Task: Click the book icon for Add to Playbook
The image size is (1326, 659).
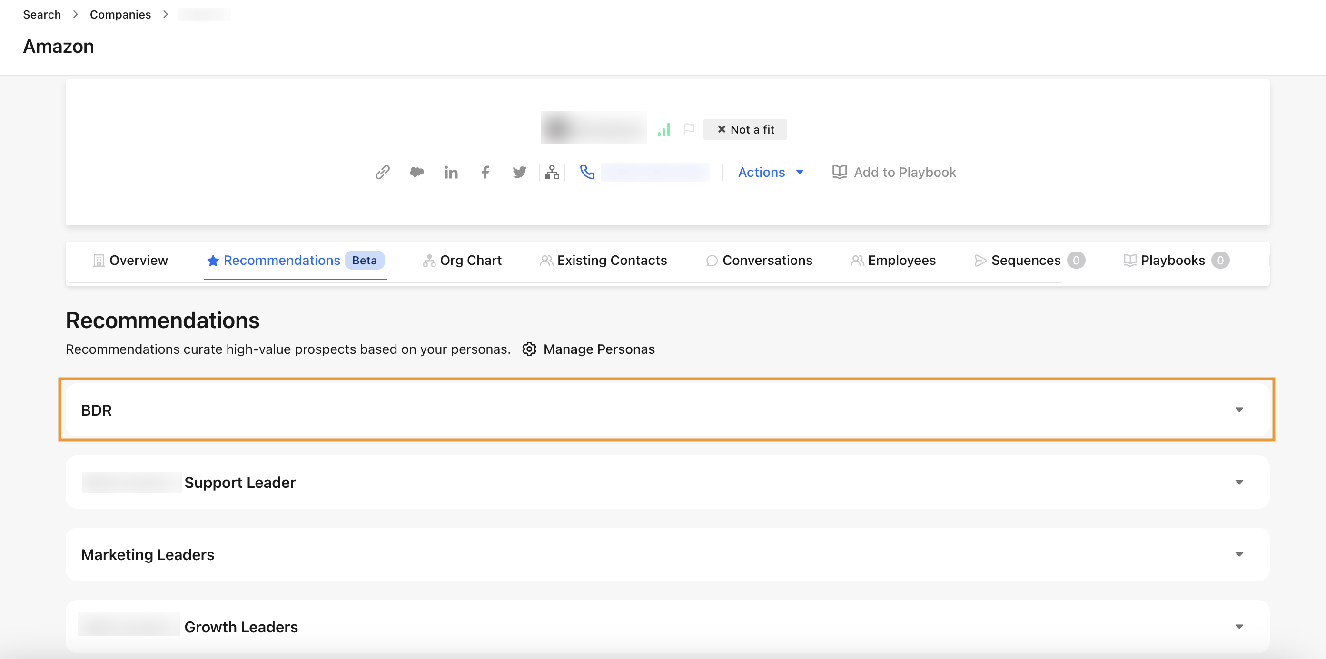Action: (839, 172)
